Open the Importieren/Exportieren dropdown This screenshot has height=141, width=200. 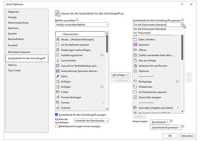coord(166,128)
